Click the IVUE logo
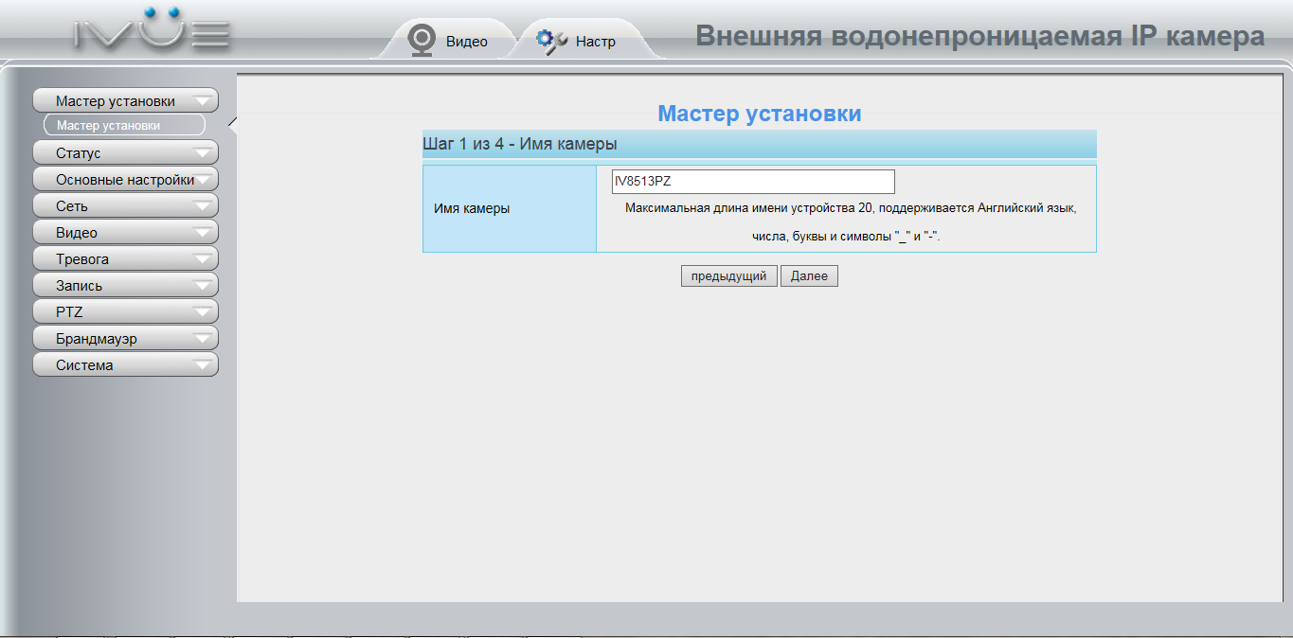 (x=153, y=29)
